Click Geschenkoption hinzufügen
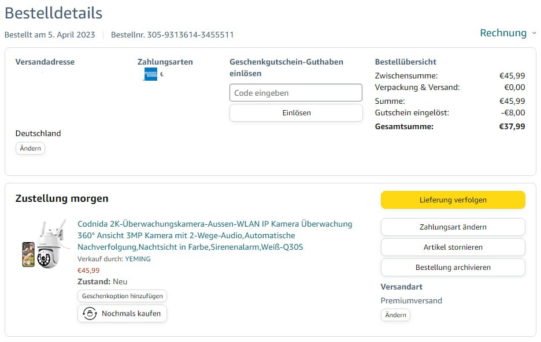 122,296
